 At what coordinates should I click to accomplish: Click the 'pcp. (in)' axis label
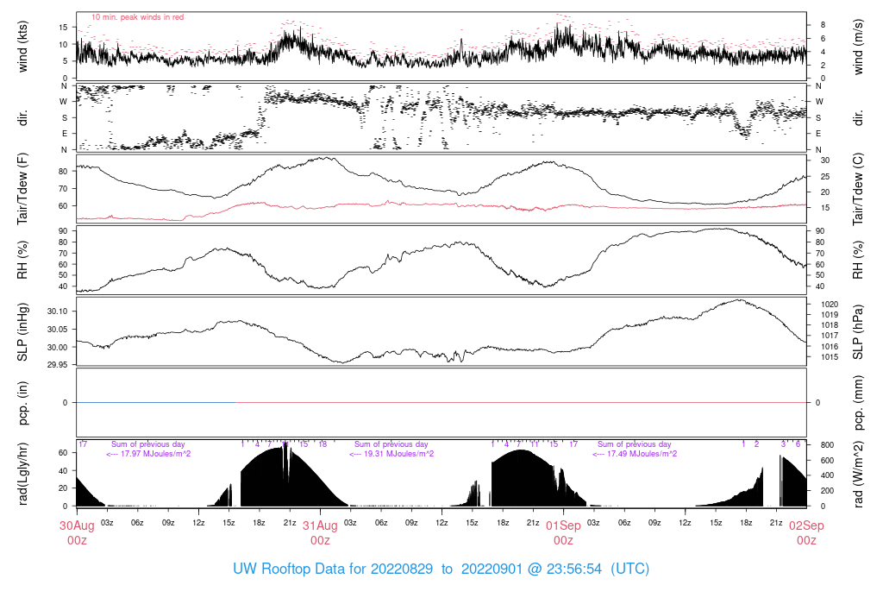tap(22, 403)
